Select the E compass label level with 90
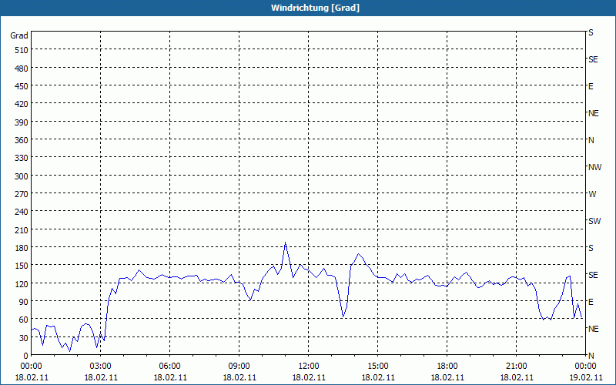616x385 pixels. 591,302
